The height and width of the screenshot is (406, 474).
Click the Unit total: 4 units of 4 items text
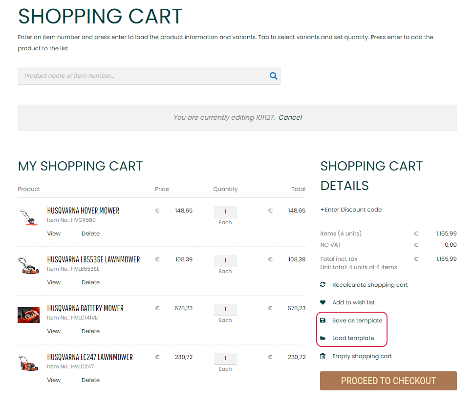point(359,267)
